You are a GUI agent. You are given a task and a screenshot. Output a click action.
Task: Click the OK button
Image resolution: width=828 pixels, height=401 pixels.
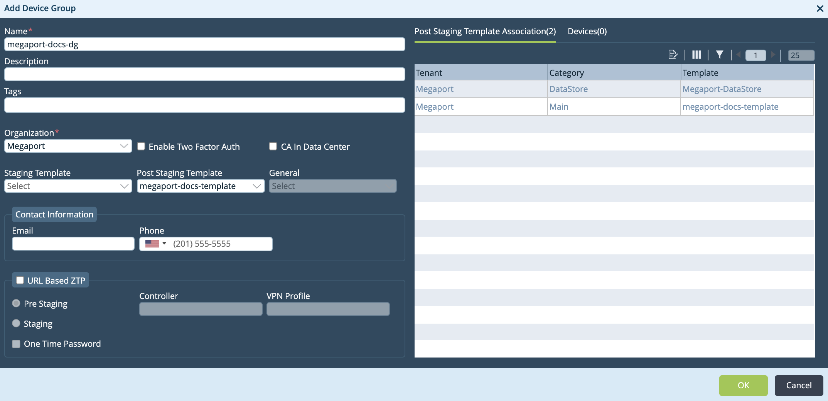click(743, 385)
